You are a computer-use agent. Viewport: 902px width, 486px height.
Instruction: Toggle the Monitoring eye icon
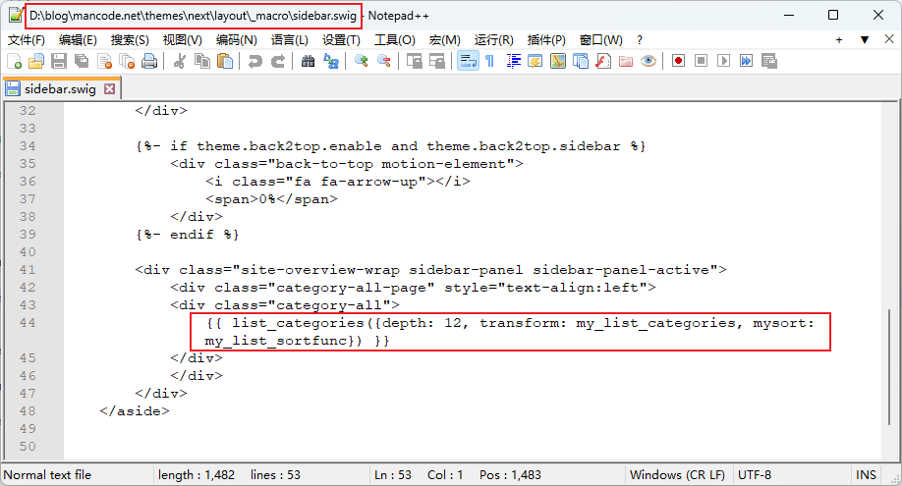[648, 61]
